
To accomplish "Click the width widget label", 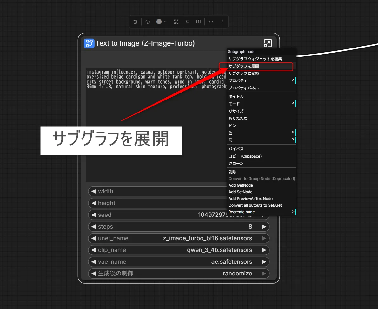I will click(106, 191).
